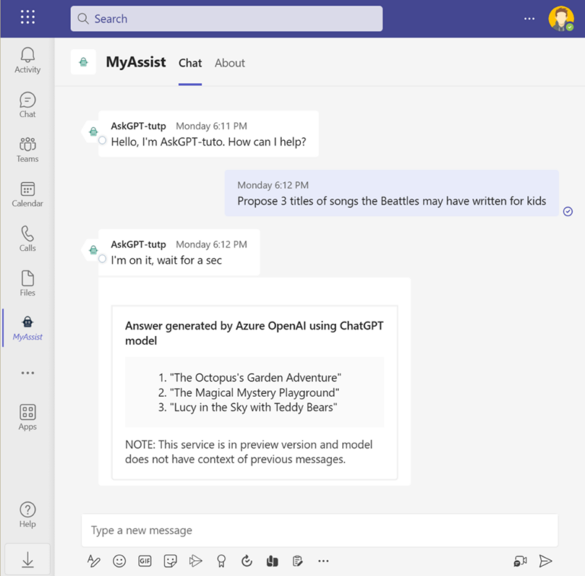Open the Praise badge option
Viewport: 585px width, 576px height.
pos(222,561)
